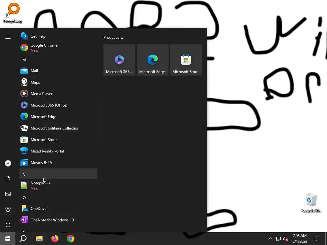Open Settings gear in the Start sidebar
The width and height of the screenshot is (327, 245).
click(8, 209)
